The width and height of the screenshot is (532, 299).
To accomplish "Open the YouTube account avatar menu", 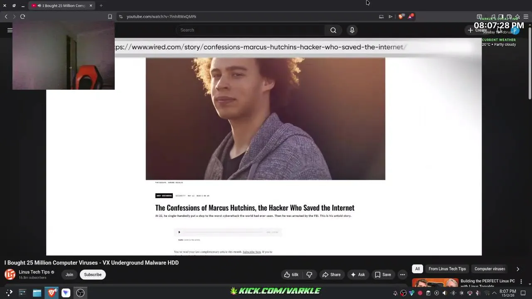I will coord(515,30).
